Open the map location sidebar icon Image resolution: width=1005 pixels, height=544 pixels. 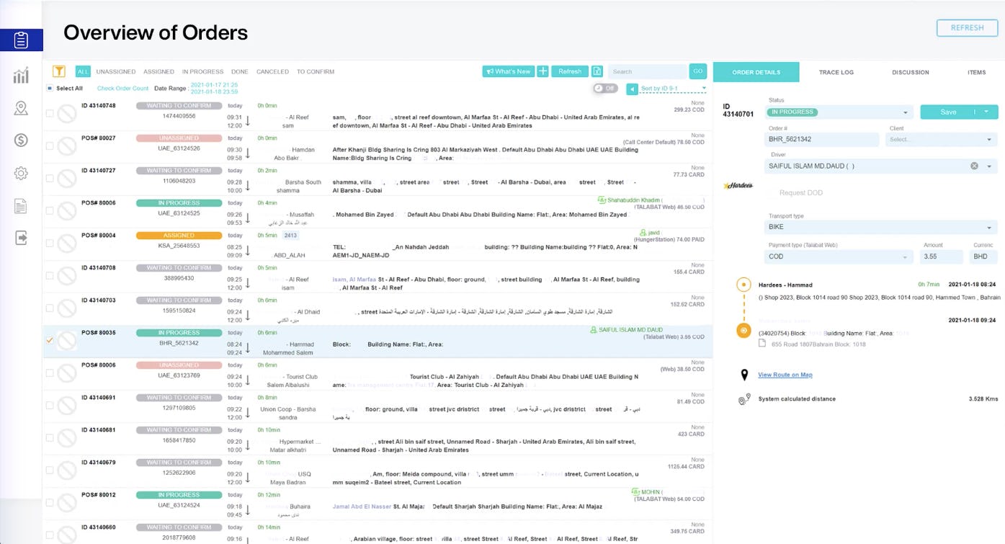[x=21, y=108]
